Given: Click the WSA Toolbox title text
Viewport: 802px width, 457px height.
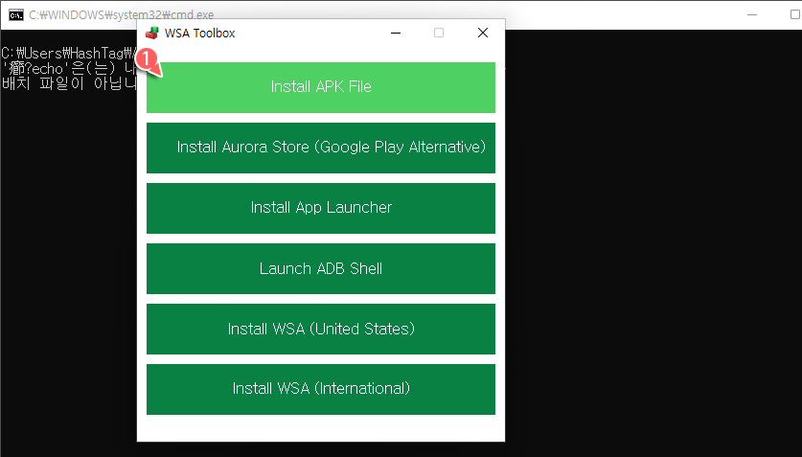Looking at the screenshot, I should pyautogui.click(x=200, y=34).
